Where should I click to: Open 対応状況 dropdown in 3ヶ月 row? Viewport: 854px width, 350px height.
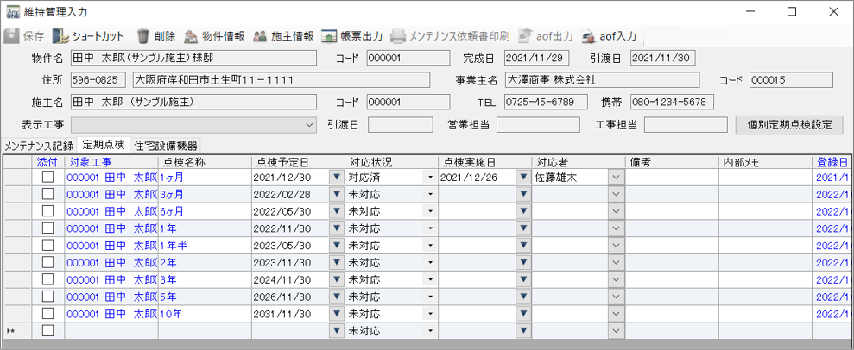430,194
